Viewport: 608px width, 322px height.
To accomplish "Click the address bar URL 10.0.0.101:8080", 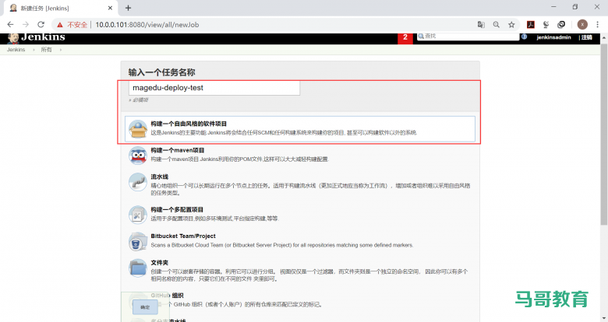I will (147, 25).
